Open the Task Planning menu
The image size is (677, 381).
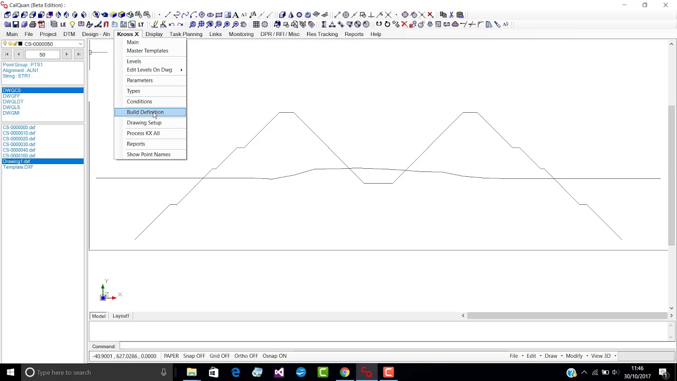186,34
